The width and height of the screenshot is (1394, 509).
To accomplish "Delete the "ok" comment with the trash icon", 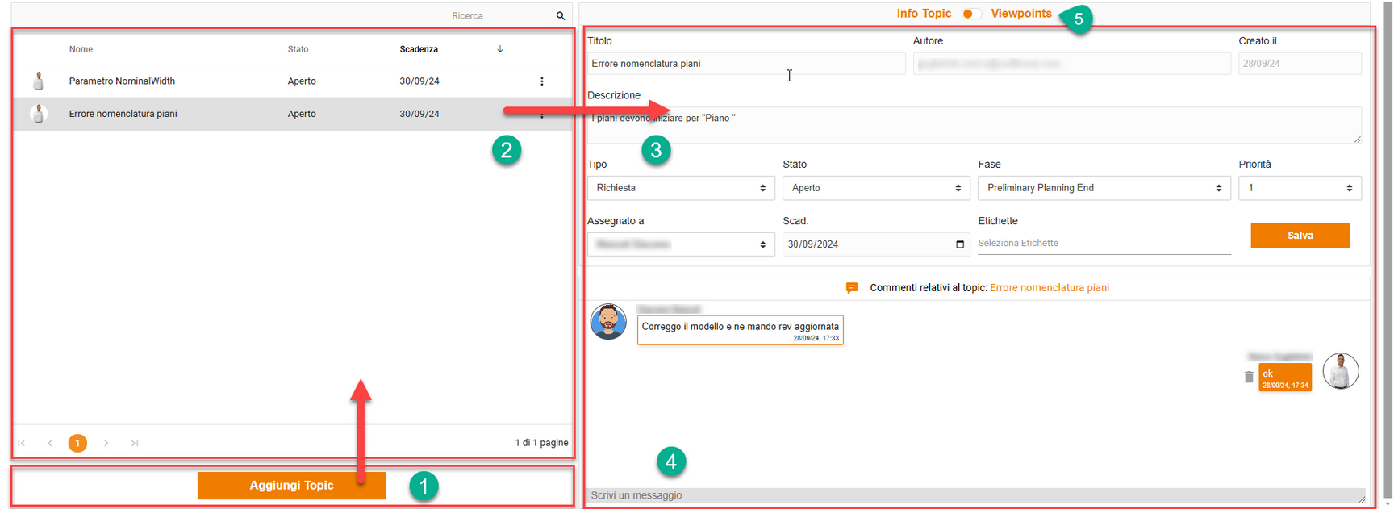I will [1249, 377].
